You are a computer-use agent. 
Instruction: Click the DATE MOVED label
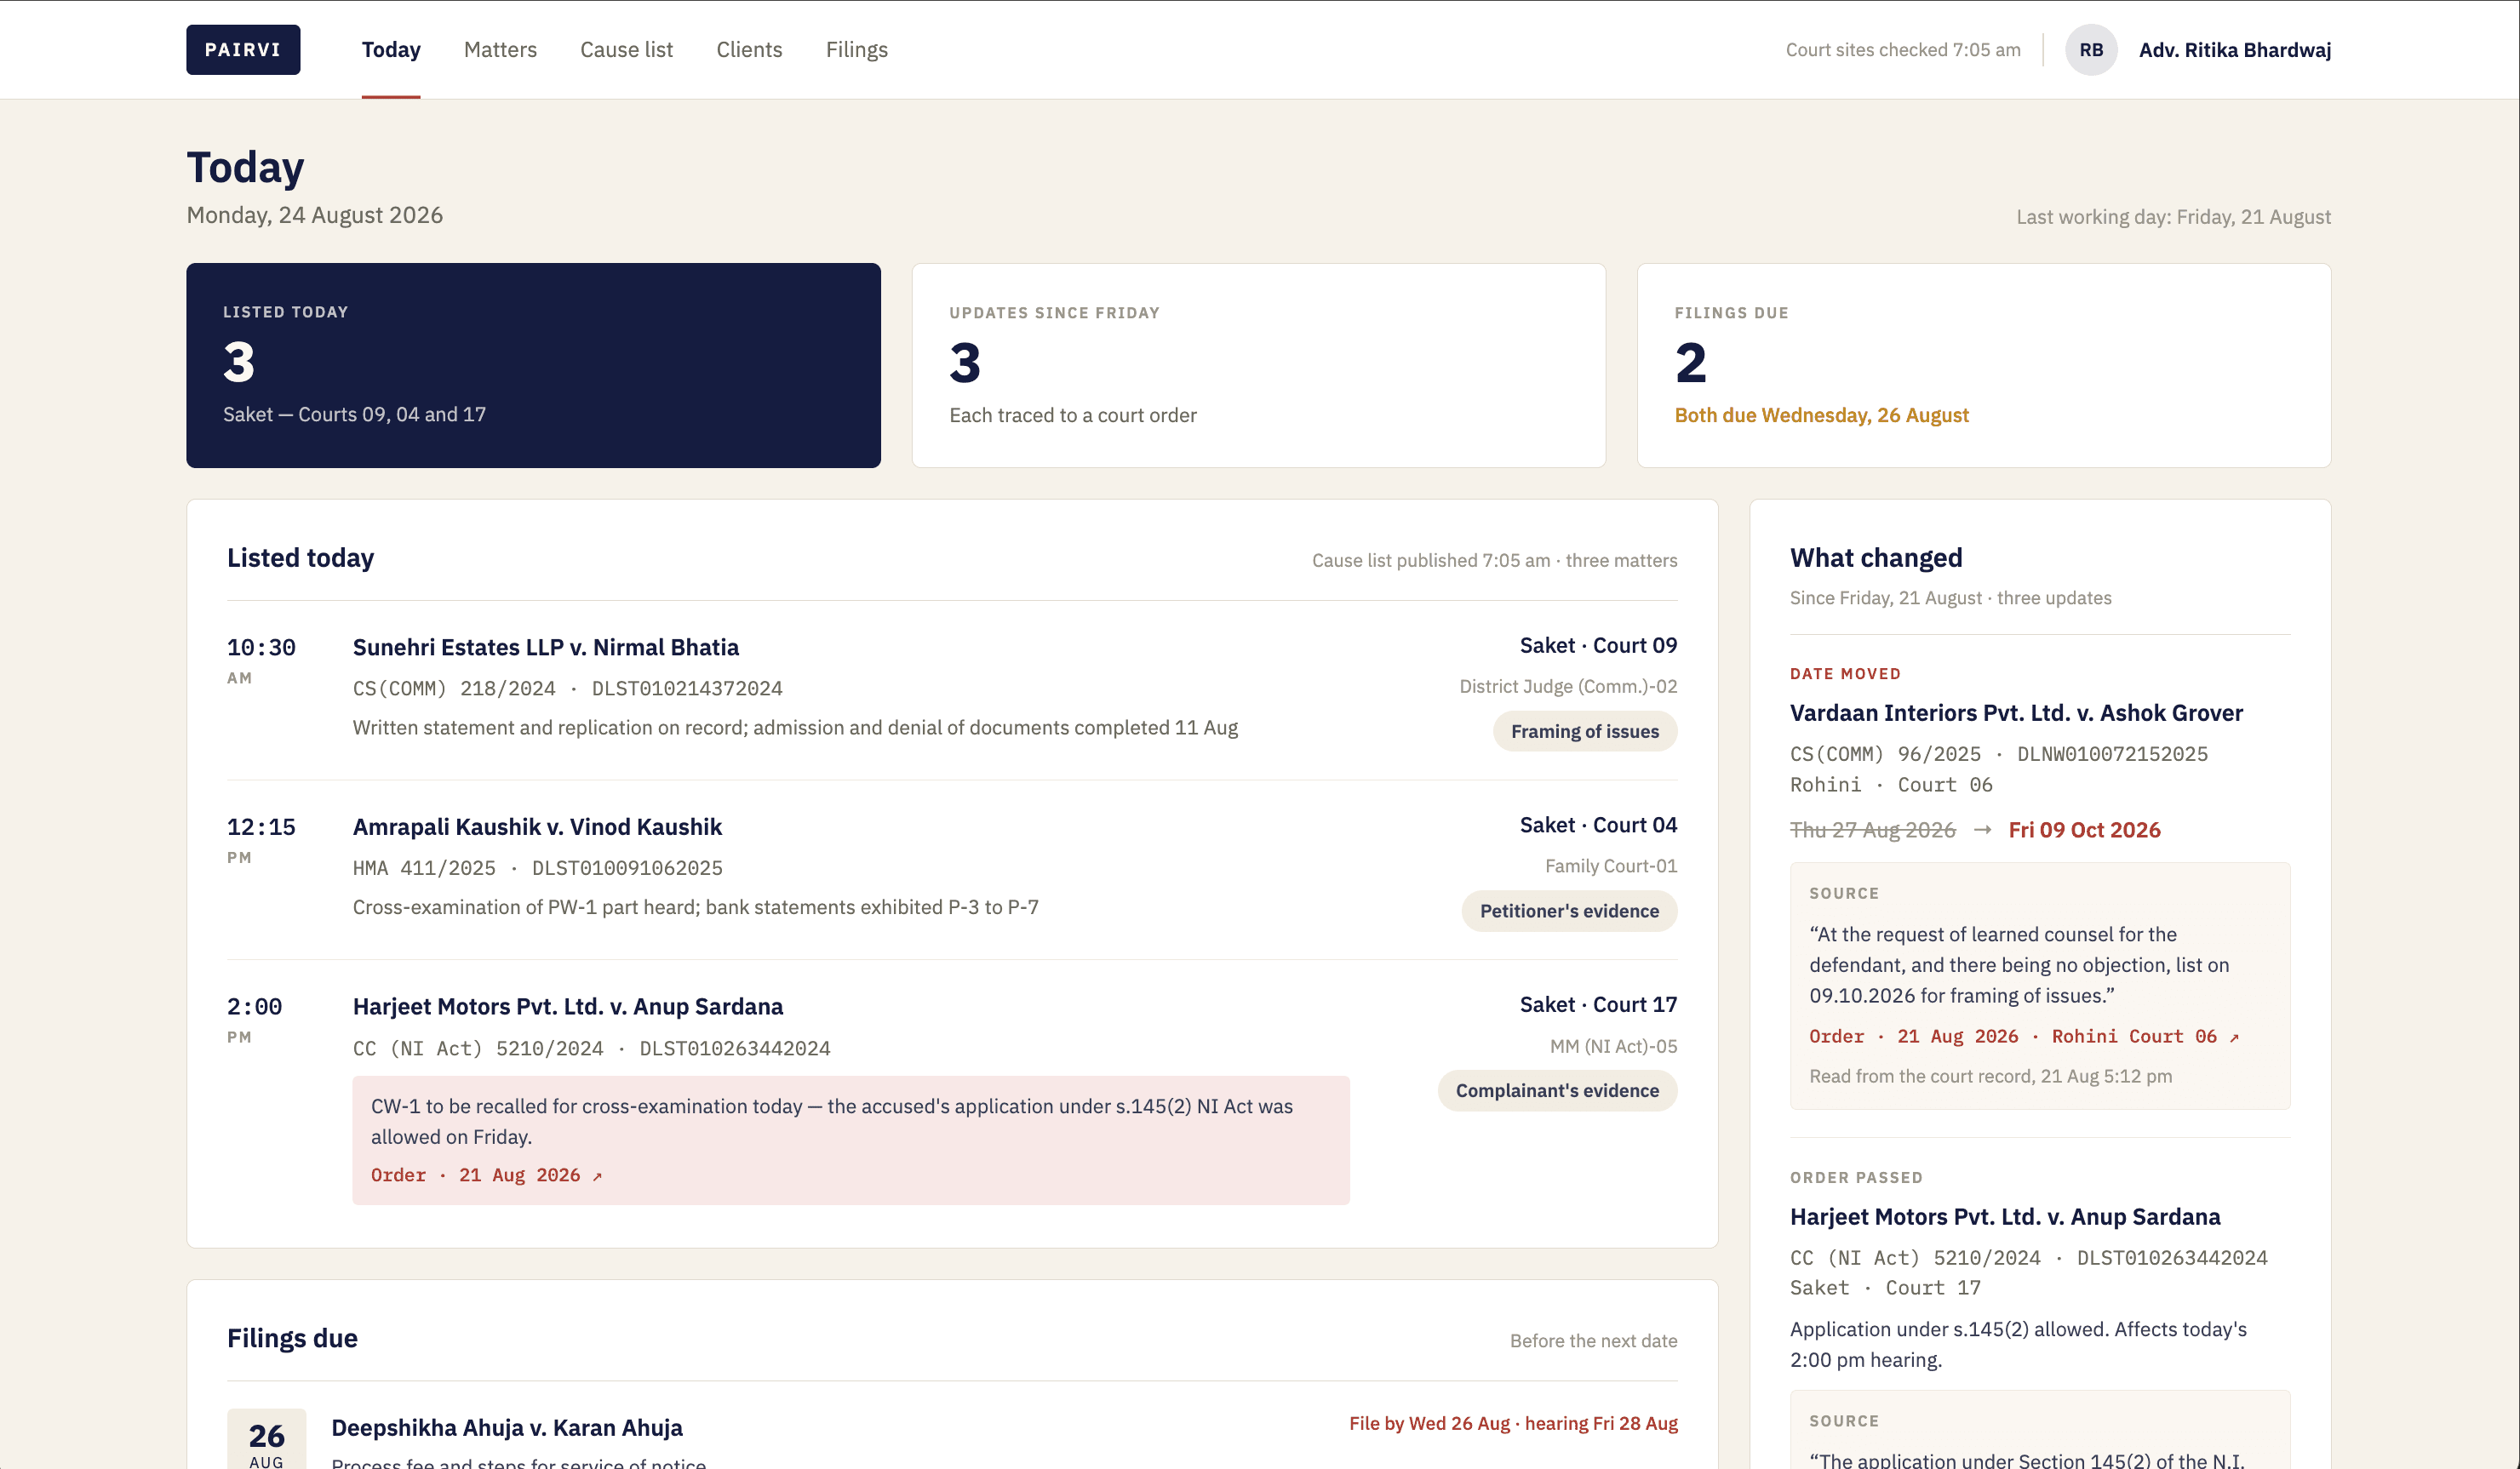[x=1845, y=674]
